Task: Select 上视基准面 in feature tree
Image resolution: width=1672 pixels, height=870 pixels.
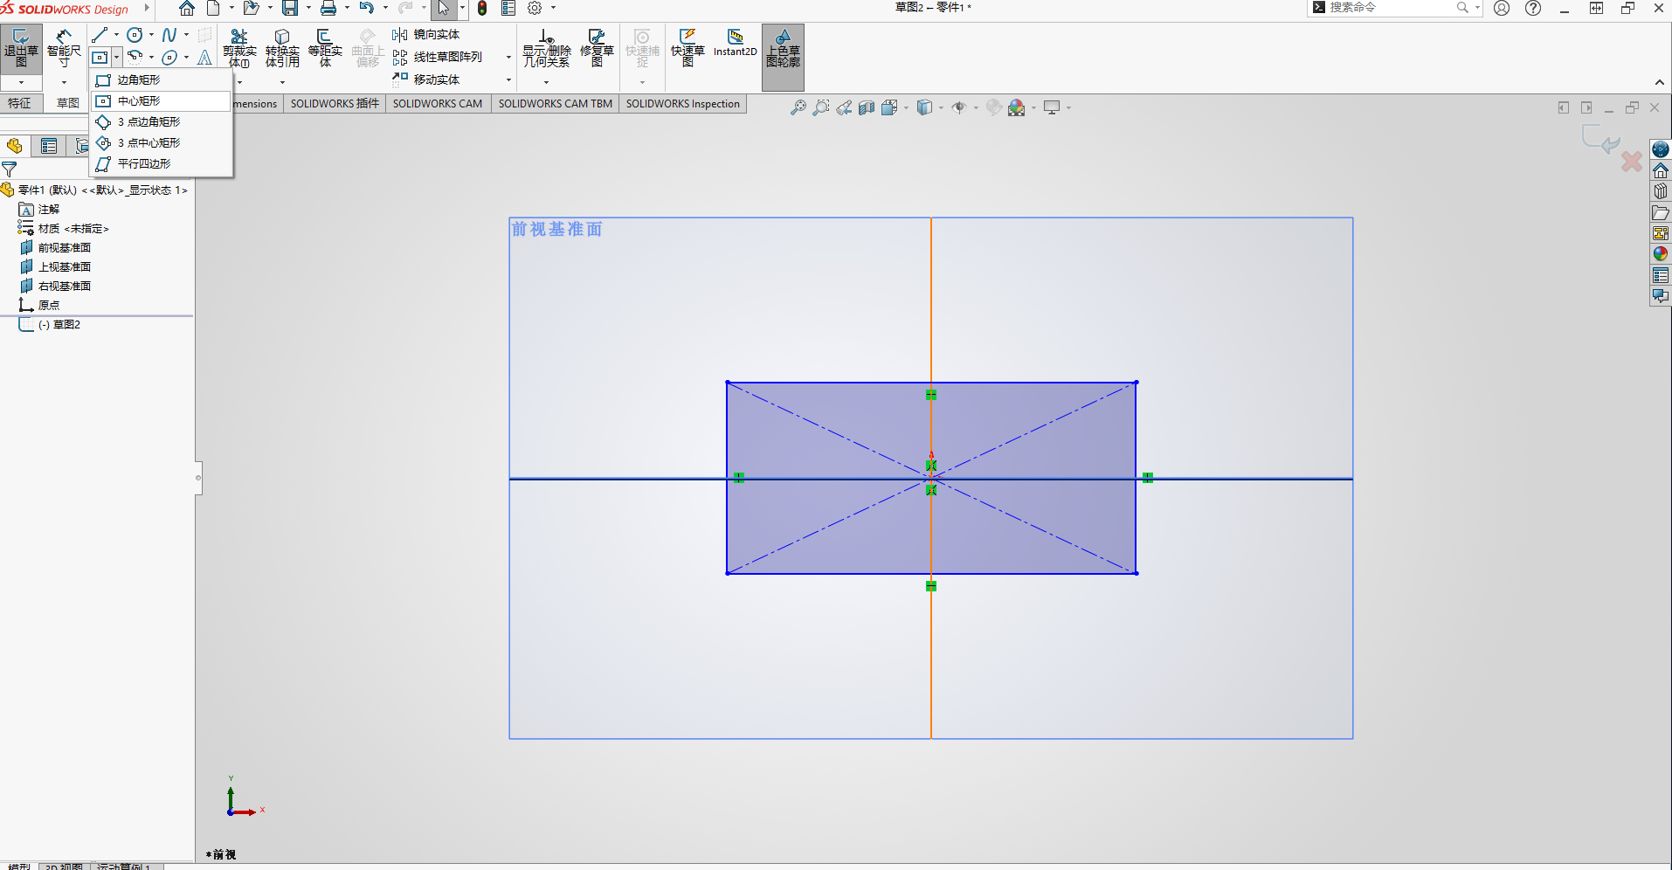Action: (56, 266)
